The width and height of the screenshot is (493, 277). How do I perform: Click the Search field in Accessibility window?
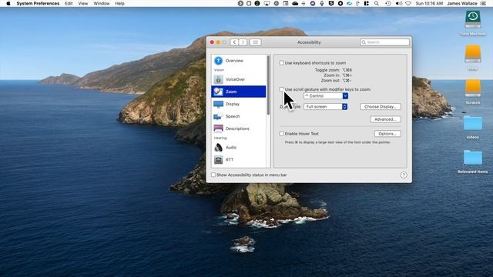(384, 42)
